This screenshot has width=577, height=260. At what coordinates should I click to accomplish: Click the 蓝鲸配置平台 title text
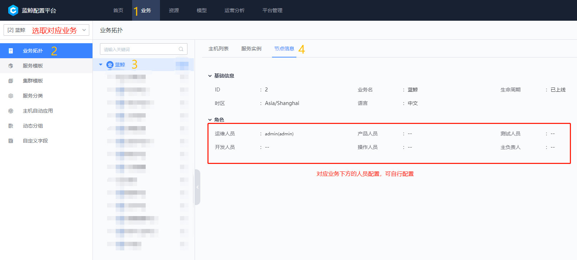[39, 10]
